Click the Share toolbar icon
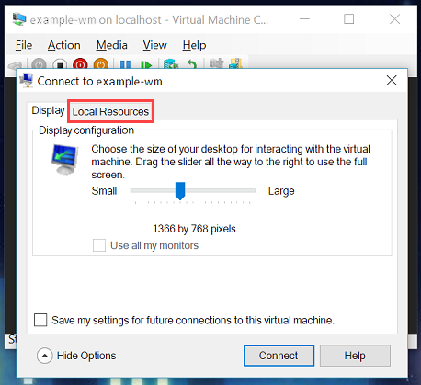Viewport: 421px width, 385px height. [236, 63]
